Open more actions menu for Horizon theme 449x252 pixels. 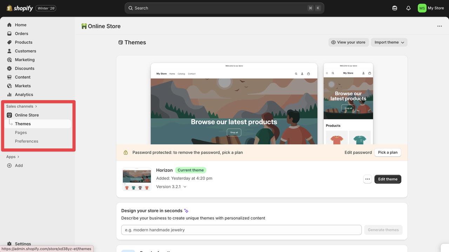coord(367,179)
